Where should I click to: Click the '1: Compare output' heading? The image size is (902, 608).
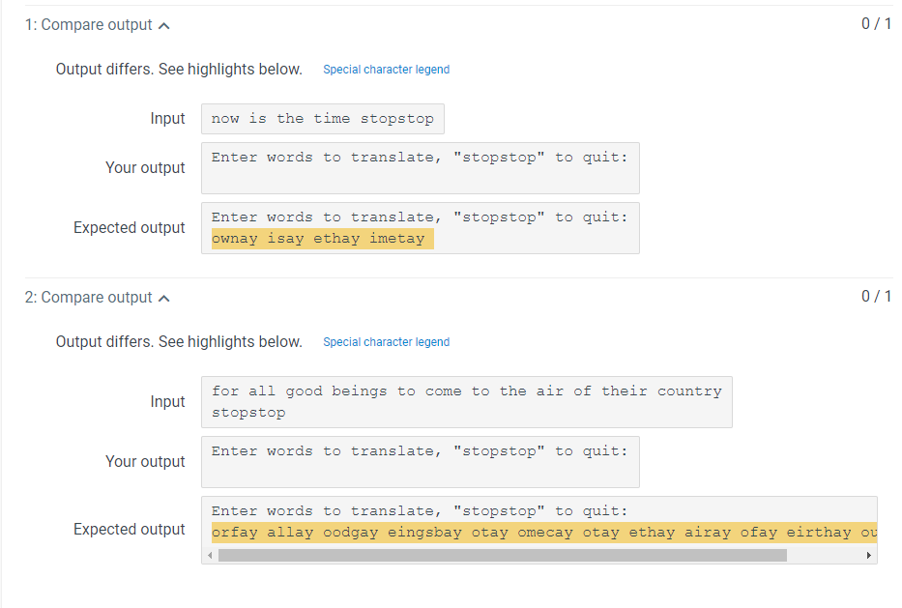pyautogui.click(x=87, y=24)
